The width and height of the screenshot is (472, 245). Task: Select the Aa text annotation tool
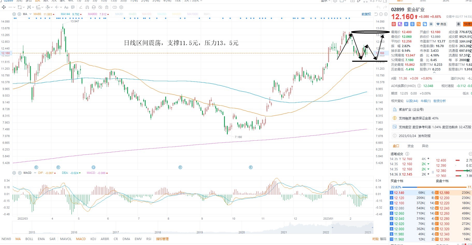pos(66,7)
